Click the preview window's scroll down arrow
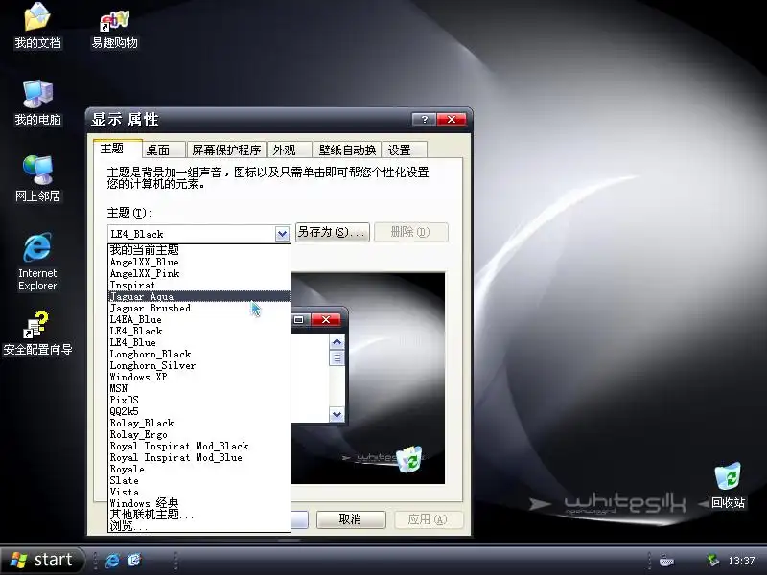The width and height of the screenshot is (767, 575). tap(337, 415)
